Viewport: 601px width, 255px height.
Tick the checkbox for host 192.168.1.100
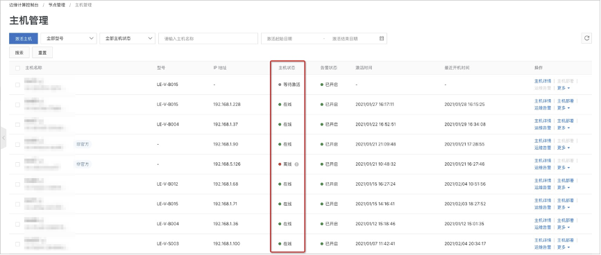coord(17,244)
